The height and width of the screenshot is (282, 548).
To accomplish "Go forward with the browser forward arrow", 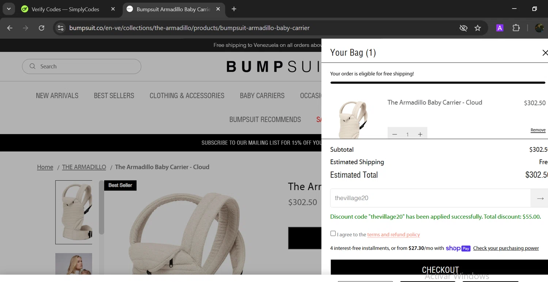I will [26, 28].
